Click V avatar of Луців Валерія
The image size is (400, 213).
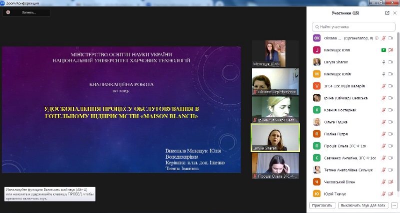pyautogui.click(x=317, y=86)
